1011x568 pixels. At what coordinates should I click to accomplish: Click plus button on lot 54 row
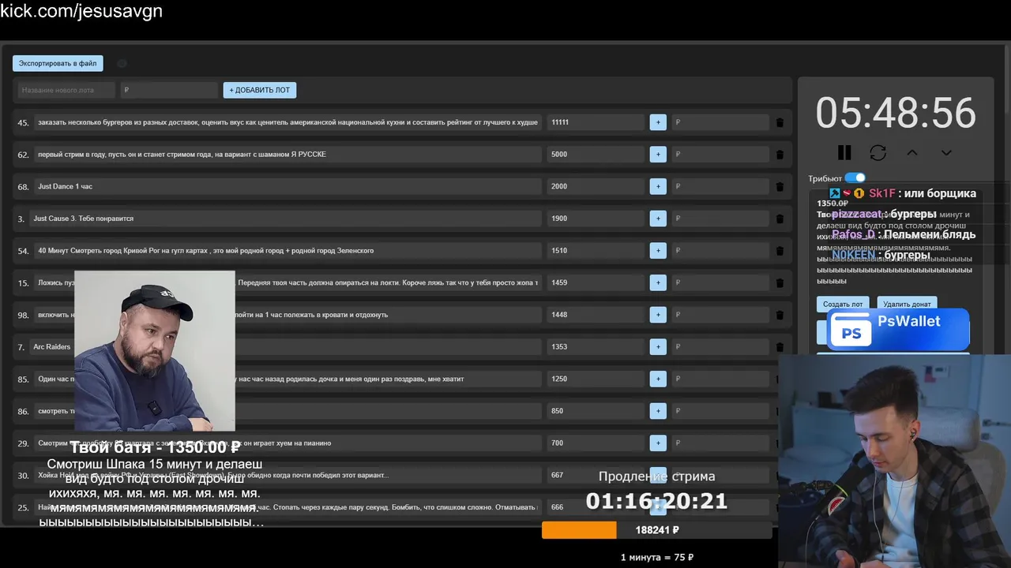658,251
